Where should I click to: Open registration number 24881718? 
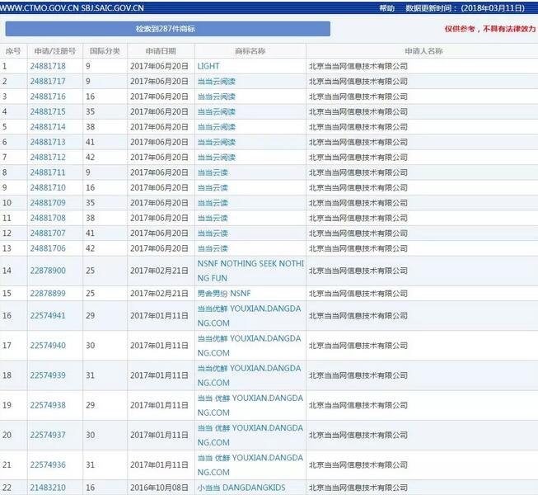click(x=48, y=66)
